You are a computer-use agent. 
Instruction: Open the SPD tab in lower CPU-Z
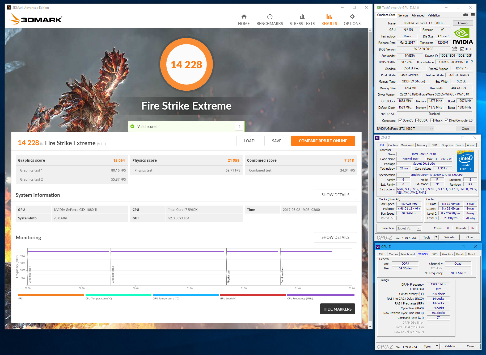[x=435, y=254]
